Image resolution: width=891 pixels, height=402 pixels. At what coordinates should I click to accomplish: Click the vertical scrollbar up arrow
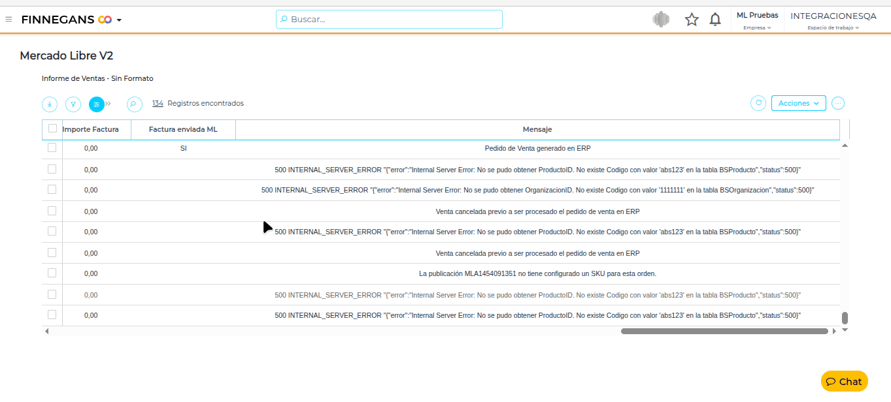click(x=845, y=146)
